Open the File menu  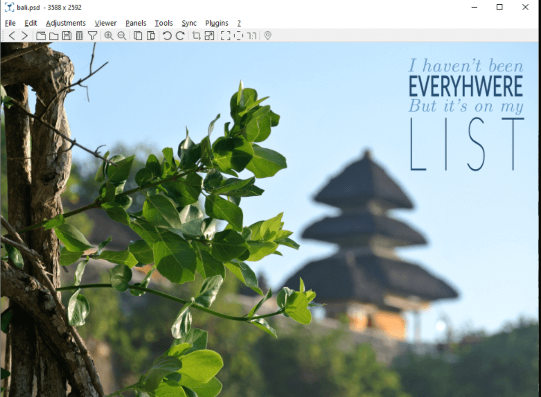pos(10,23)
